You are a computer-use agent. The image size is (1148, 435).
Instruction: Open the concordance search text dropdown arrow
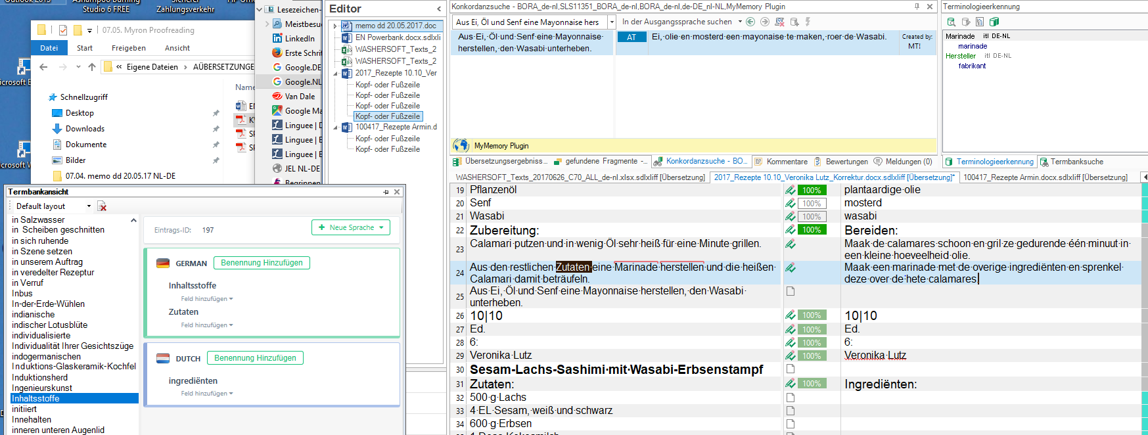click(612, 22)
